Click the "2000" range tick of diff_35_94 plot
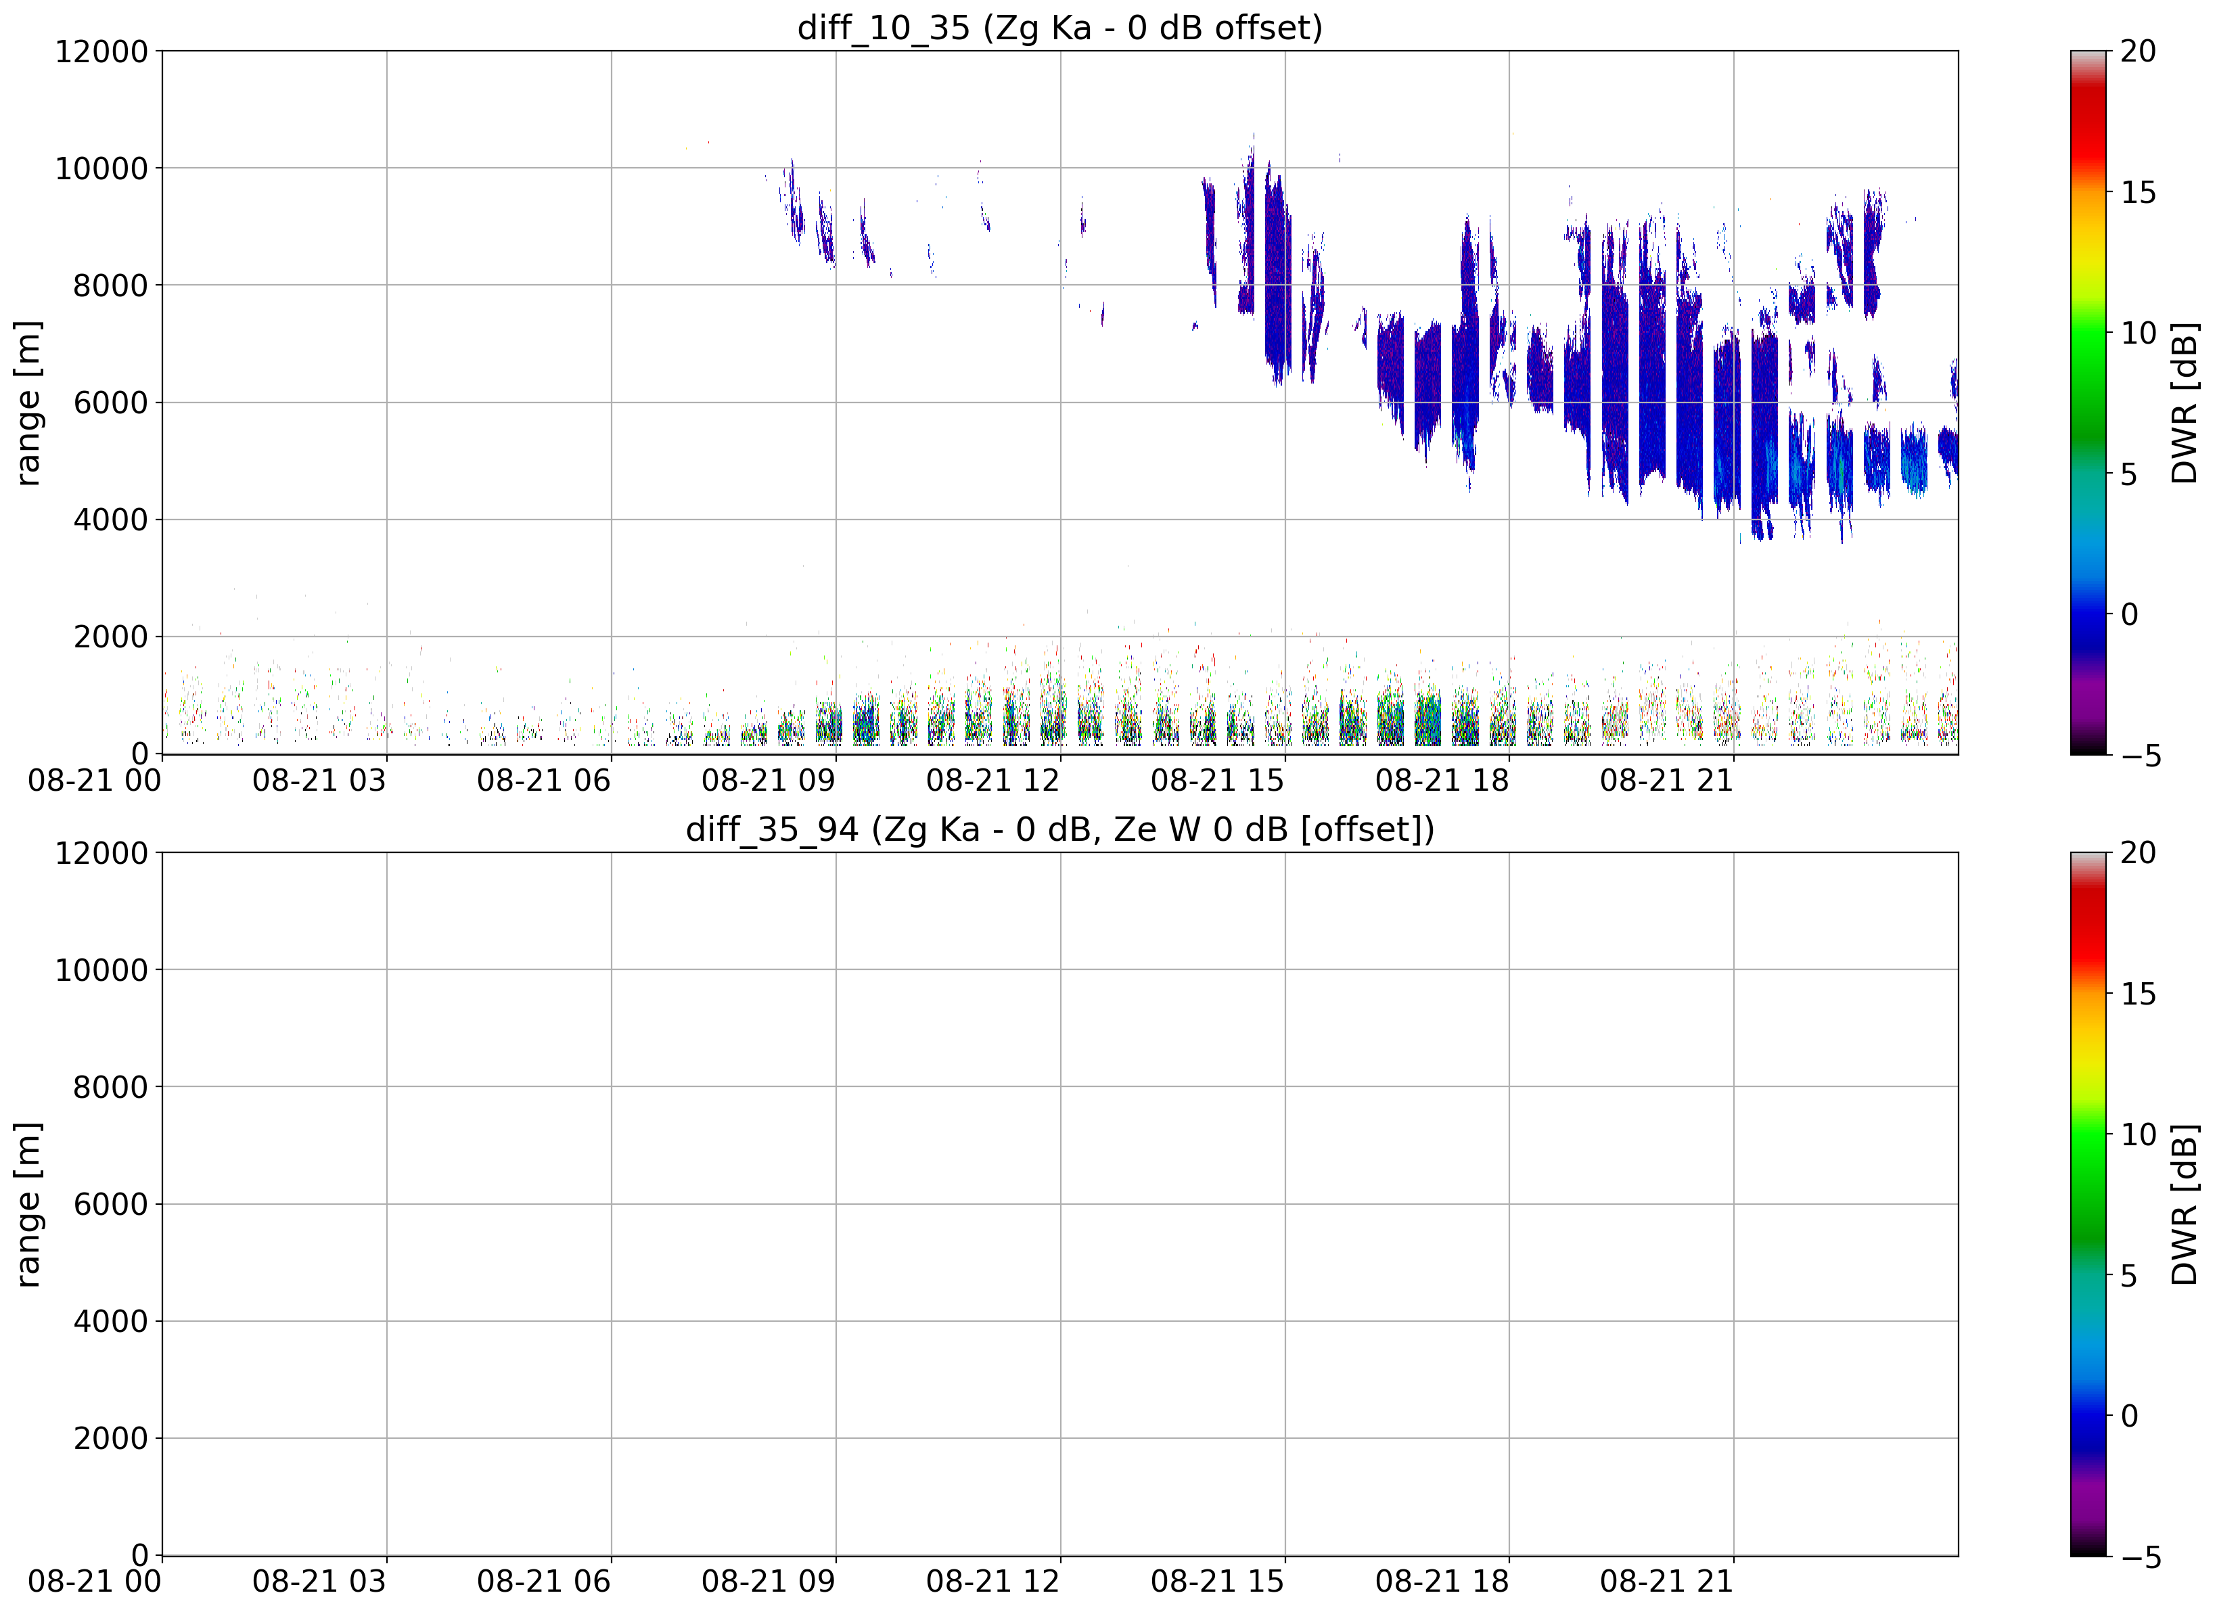The width and height of the screenshot is (2217, 1612). (x=110, y=1439)
